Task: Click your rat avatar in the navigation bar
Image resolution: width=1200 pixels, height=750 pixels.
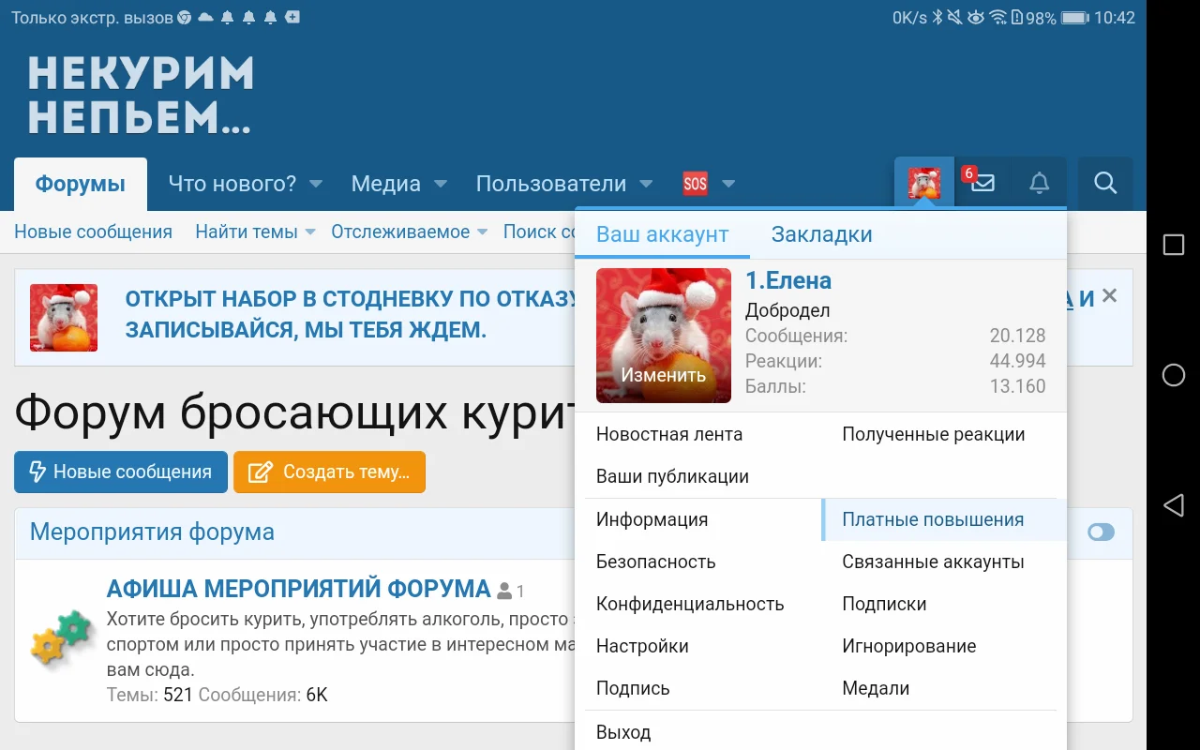Action: click(923, 184)
